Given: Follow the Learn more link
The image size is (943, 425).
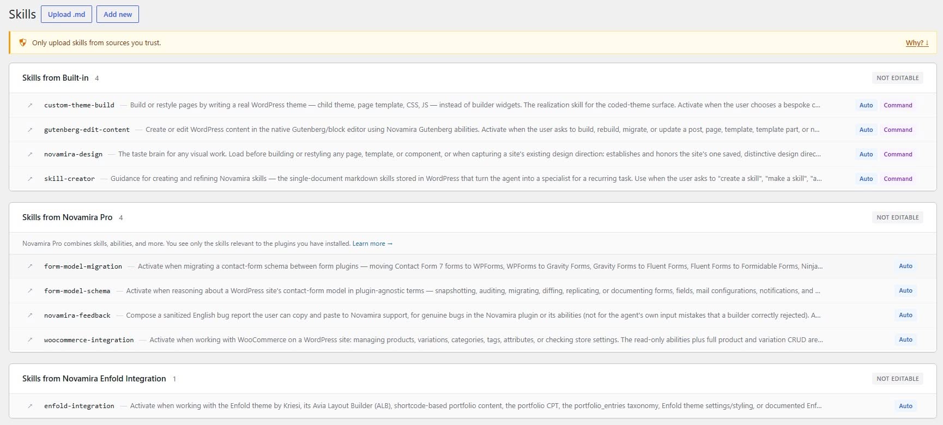Looking at the screenshot, I should click(x=372, y=244).
